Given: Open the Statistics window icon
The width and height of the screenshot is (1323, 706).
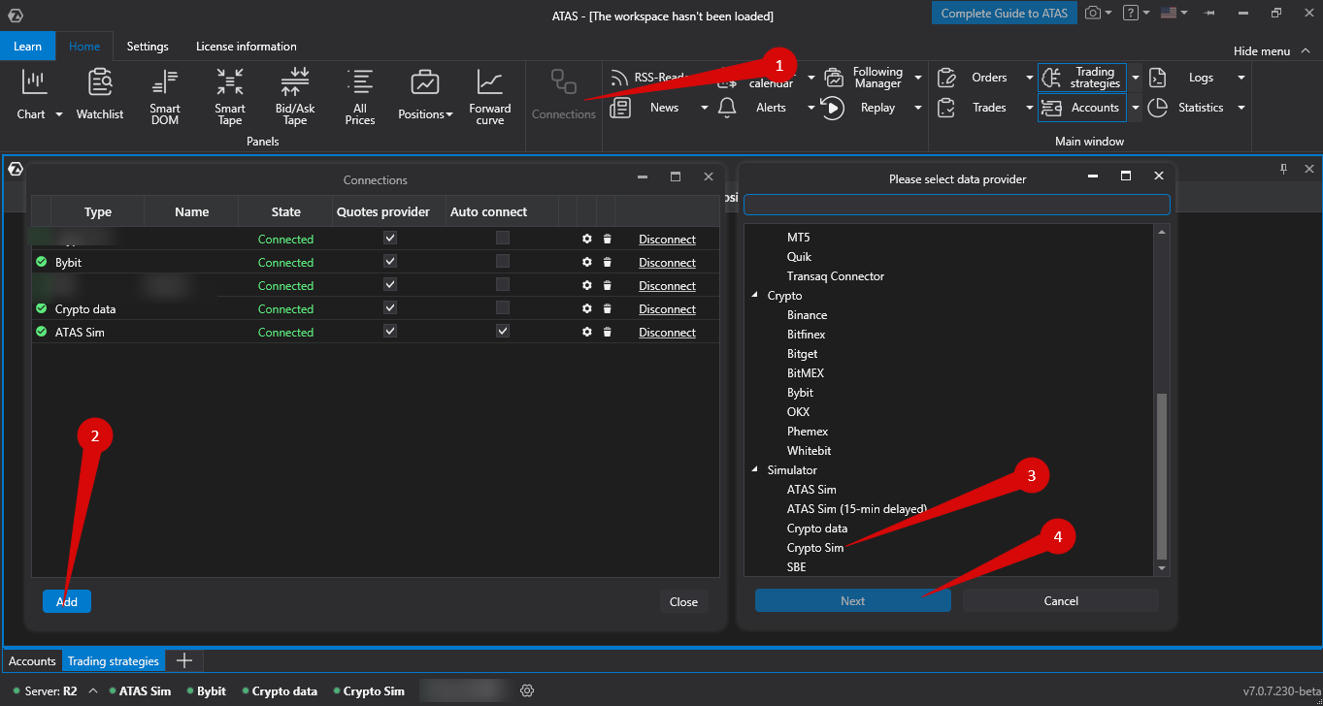Looking at the screenshot, I should pos(1157,108).
